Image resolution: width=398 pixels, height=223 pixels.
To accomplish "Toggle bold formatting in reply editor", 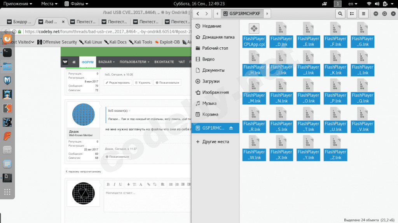I will pos(108,185).
